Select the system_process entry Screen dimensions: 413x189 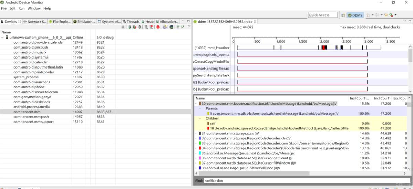(x=96, y=77)
